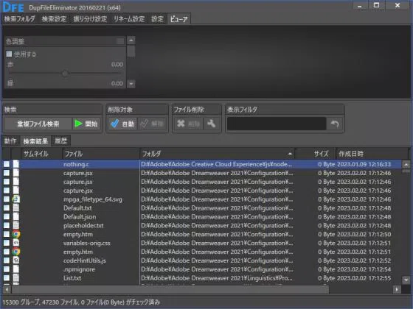413x309 pixels.
Task: Check the box for Default.json
Action: click(x=7, y=217)
